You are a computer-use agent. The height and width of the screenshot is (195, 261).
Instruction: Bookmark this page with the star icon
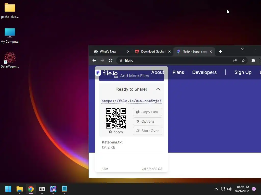[x=243, y=60]
